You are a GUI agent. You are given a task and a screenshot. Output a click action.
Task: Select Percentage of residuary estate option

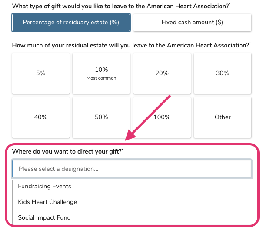(x=71, y=23)
